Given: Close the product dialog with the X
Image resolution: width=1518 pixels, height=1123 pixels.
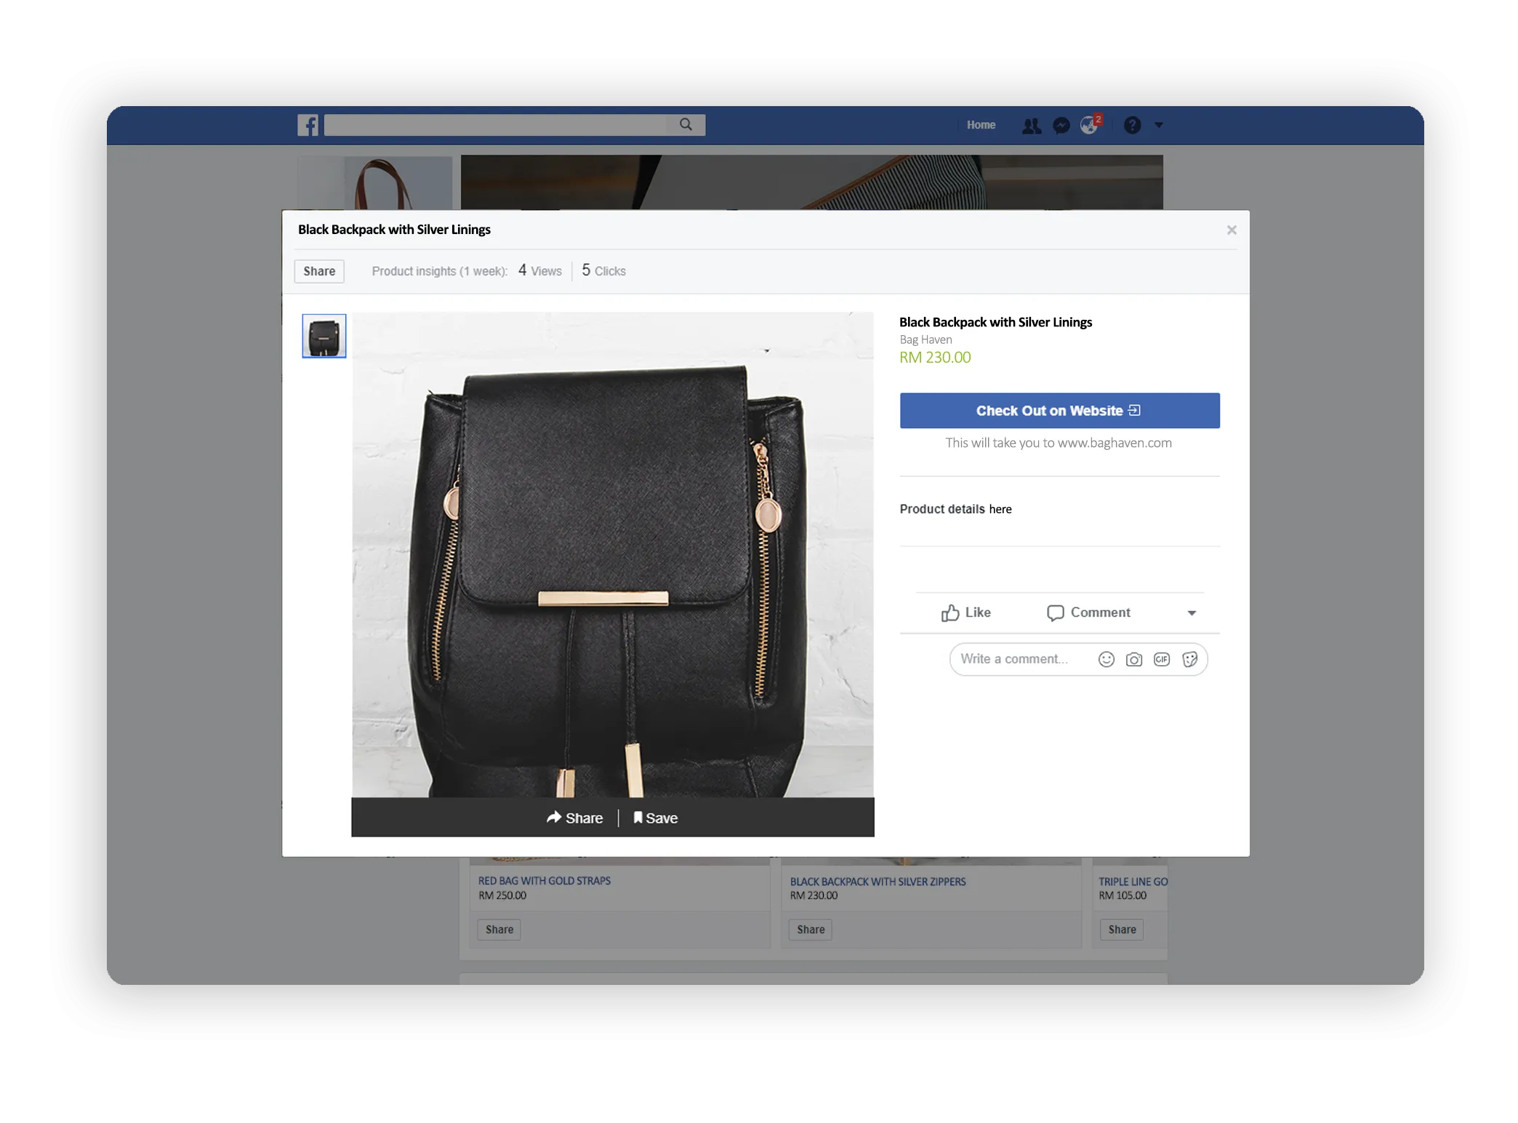Looking at the screenshot, I should (1231, 230).
